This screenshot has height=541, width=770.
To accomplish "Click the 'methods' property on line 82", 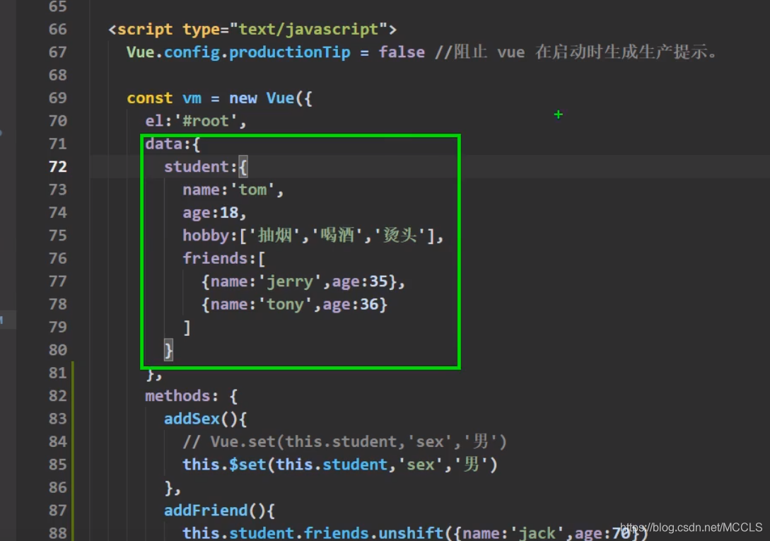I will [x=177, y=396].
